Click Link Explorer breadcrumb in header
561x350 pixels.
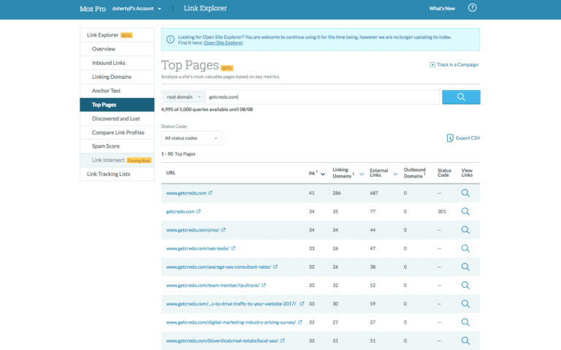coord(205,8)
